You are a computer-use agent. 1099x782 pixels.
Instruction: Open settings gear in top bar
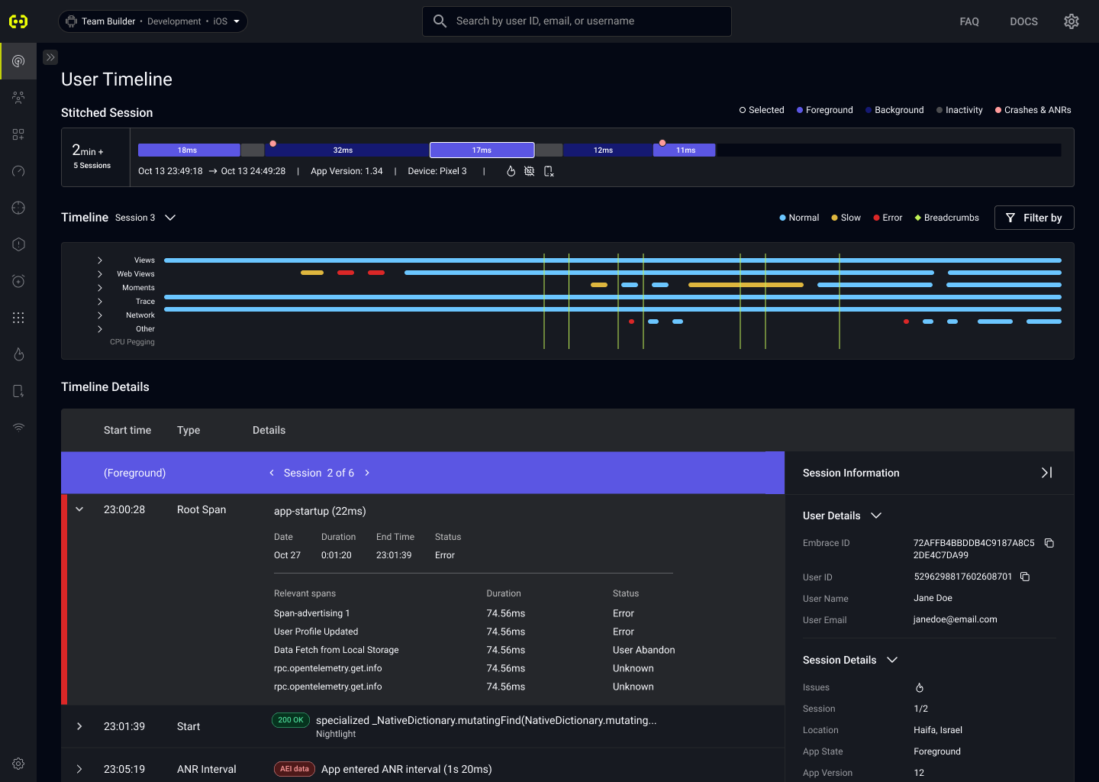pos(1072,21)
